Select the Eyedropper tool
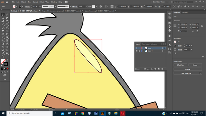The width and height of the screenshot is (206, 116). (x=7, y=44)
